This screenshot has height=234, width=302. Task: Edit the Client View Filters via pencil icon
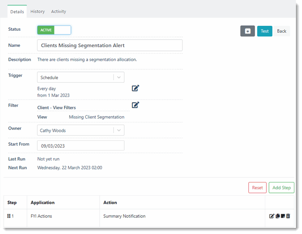[135, 105]
